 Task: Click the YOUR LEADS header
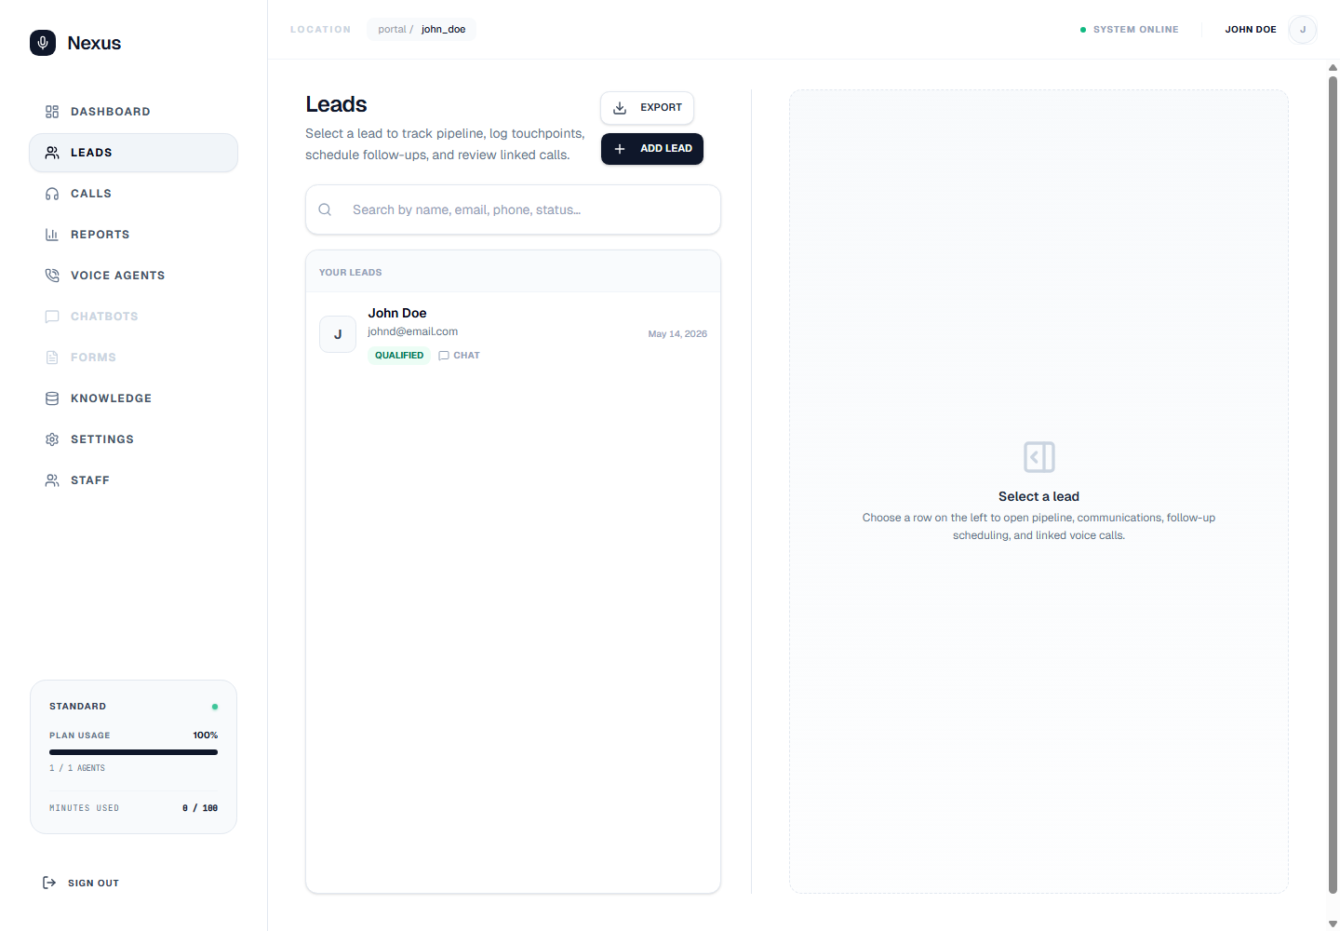pos(350,273)
